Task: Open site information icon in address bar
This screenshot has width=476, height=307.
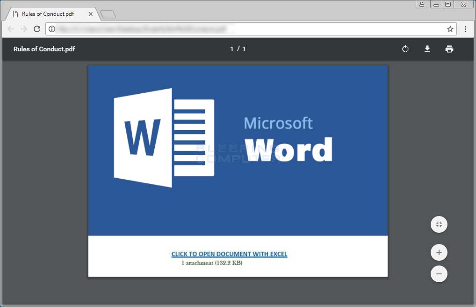Action: 52,29
